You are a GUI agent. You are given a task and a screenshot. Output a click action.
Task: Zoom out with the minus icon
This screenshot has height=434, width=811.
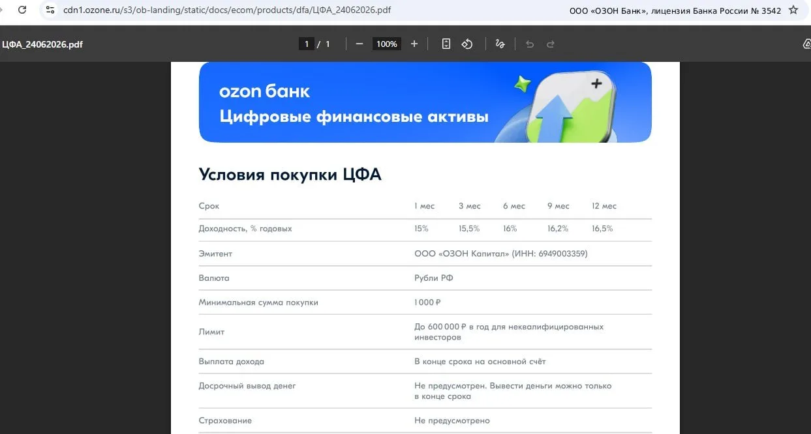pos(360,44)
